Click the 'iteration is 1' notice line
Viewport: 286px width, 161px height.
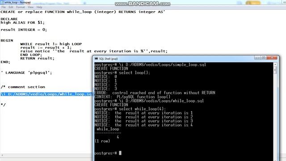pos(143,113)
